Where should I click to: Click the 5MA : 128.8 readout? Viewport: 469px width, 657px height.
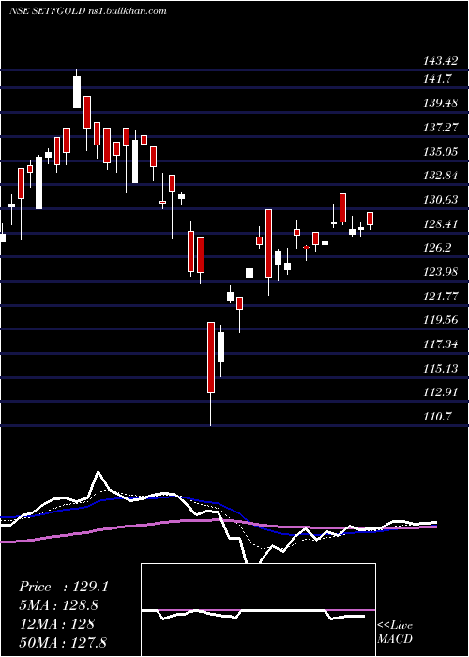pos(61,605)
